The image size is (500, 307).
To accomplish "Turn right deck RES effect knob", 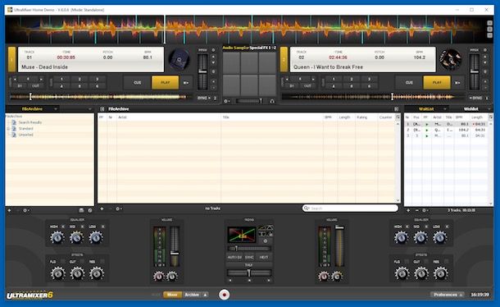I will (441, 273).
